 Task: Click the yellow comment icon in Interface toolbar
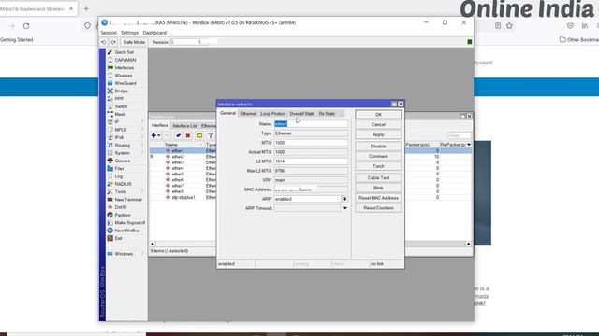pos(199,135)
